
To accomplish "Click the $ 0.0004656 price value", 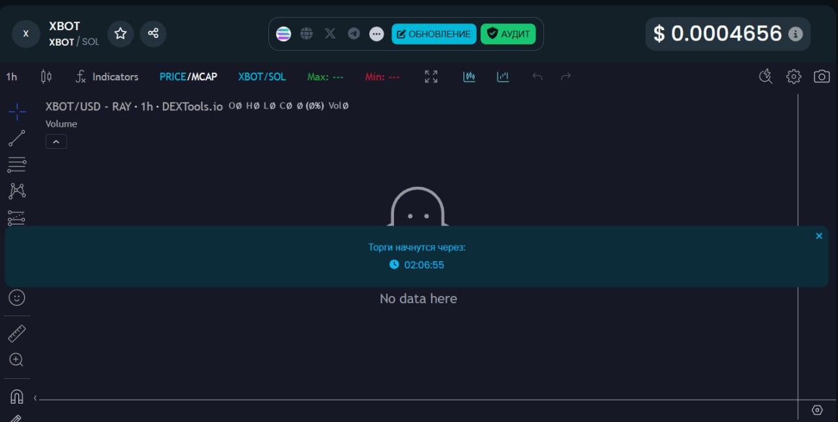I will 718,33.
